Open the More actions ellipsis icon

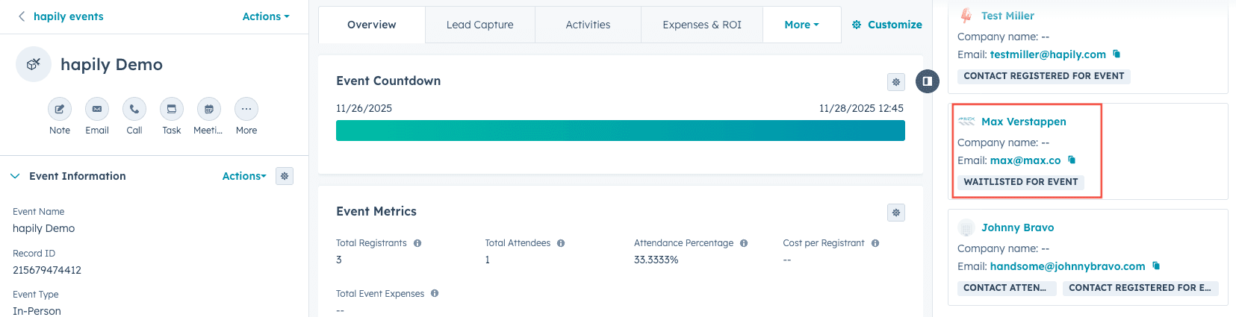[246, 109]
